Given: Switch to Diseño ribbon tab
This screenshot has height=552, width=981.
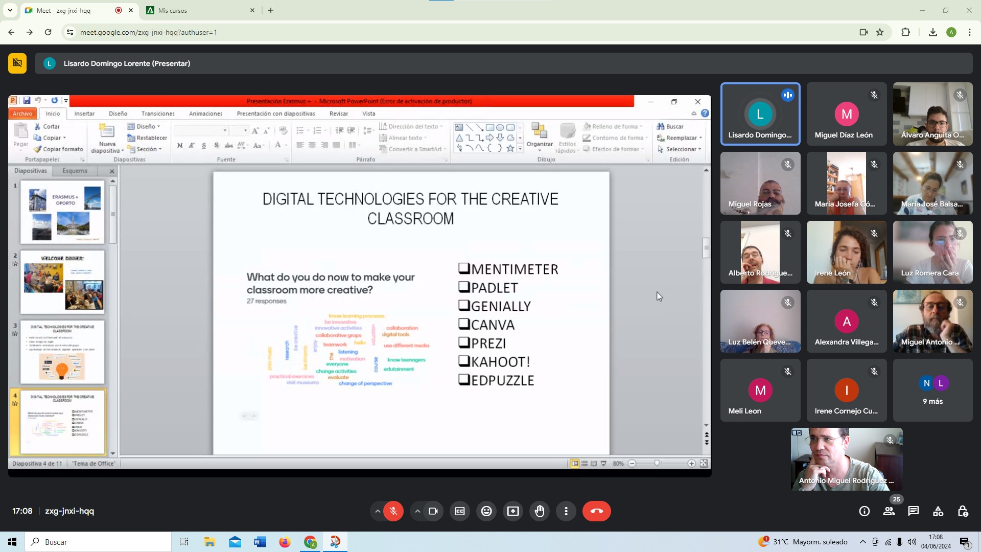Looking at the screenshot, I should click(x=118, y=113).
